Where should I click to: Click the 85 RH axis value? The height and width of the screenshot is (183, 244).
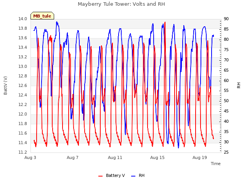pyautogui.click(x=226, y=29)
